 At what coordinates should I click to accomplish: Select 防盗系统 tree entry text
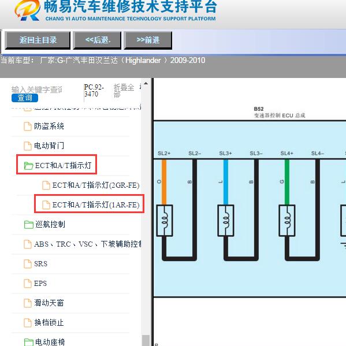(49, 127)
